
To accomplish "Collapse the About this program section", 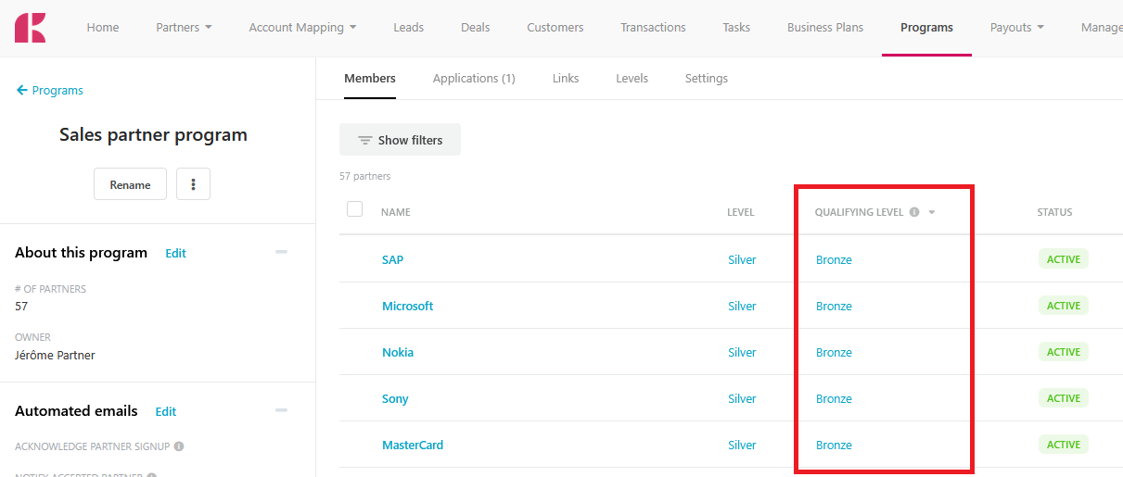I will pyautogui.click(x=281, y=252).
